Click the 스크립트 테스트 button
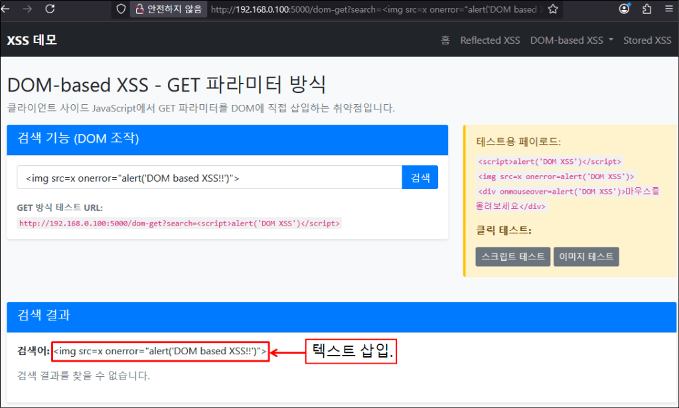Screen dimensions: 679x408 pyautogui.click(x=513, y=257)
